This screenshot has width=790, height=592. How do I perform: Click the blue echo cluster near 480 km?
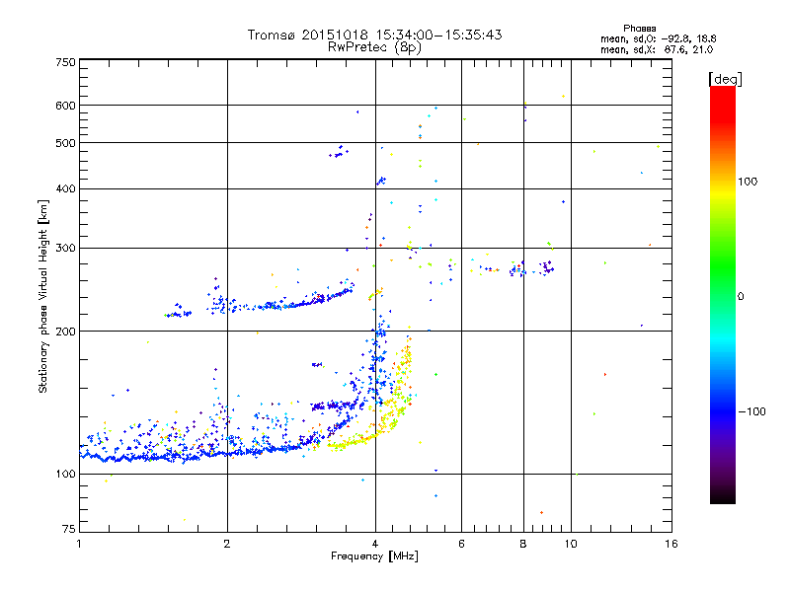339,152
